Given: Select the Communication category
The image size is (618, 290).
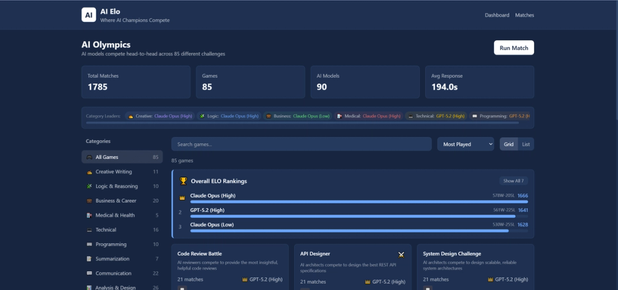Looking at the screenshot, I should point(122,273).
